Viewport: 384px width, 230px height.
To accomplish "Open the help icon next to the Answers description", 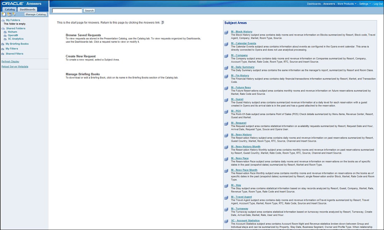I will 162,22.
